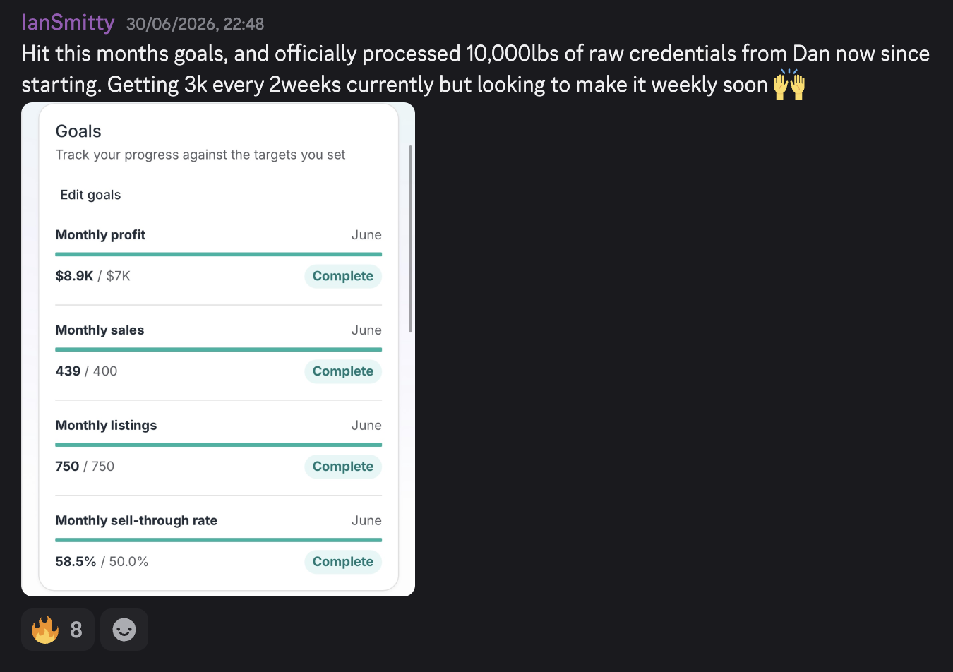This screenshot has height=672, width=953.
Task: Open the add reaction smiley icon
Action: point(124,630)
